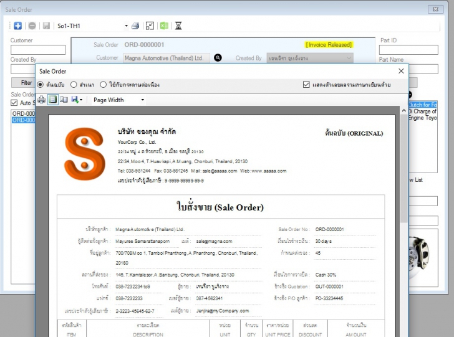Select the ต้นฉบับ radio button

pyautogui.click(x=41, y=85)
